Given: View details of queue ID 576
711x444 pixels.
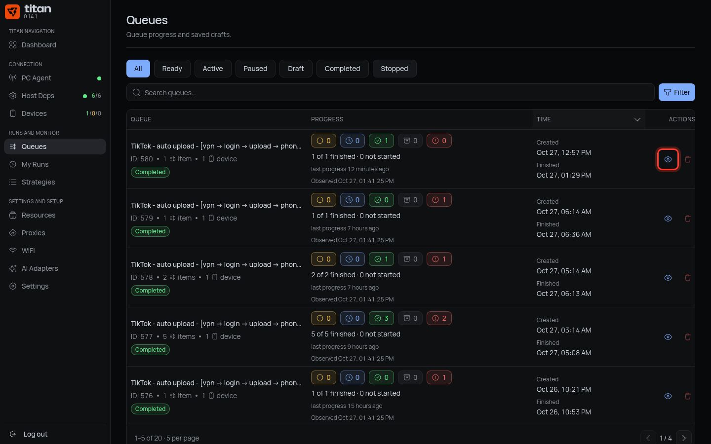Looking at the screenshot, I should click(x=668, y=396).
